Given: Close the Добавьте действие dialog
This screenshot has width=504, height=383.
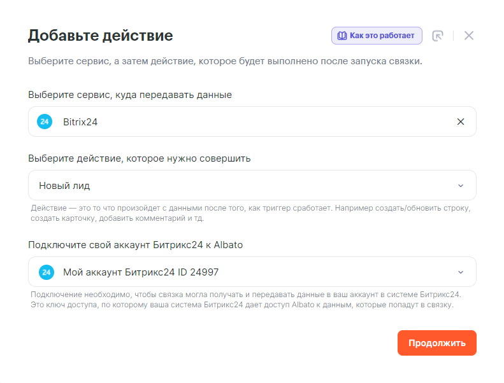Looking at the screenshot, I should [469, 36].
